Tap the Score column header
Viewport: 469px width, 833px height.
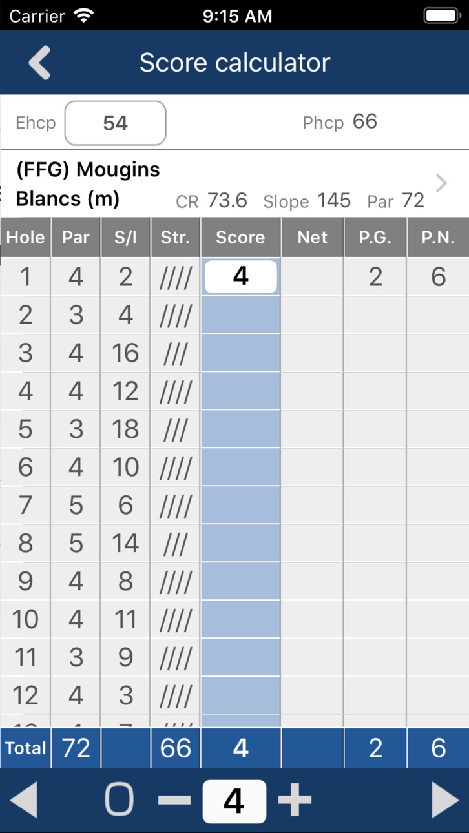(240, 238)
